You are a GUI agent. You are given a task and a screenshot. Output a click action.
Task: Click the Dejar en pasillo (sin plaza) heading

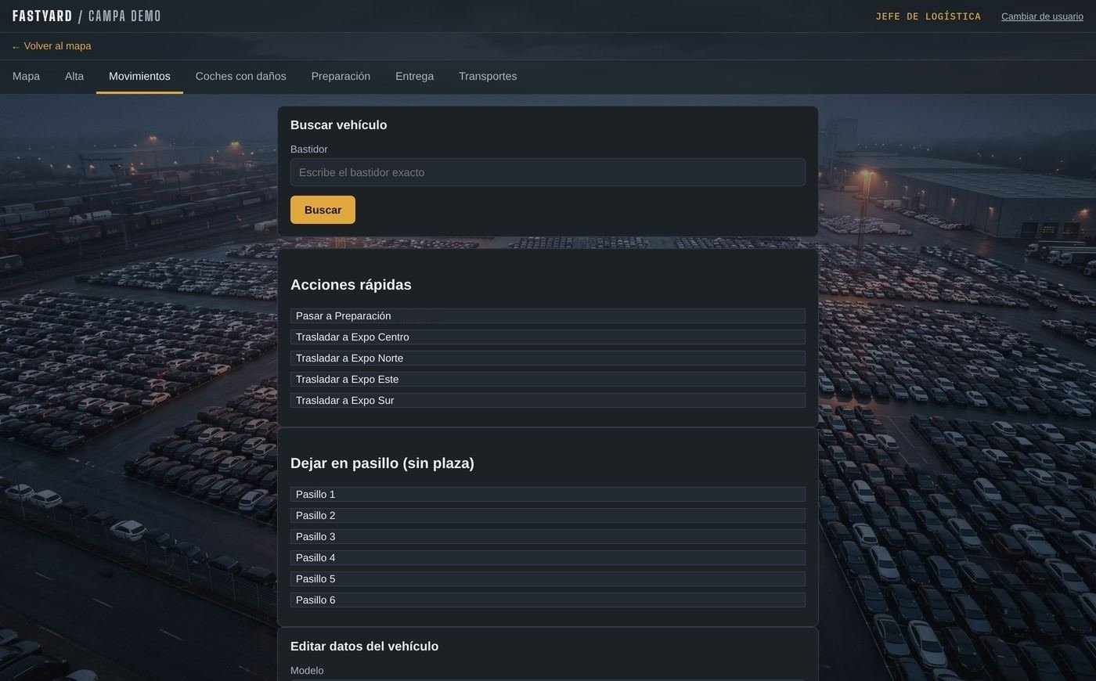[x=382, y=463]
